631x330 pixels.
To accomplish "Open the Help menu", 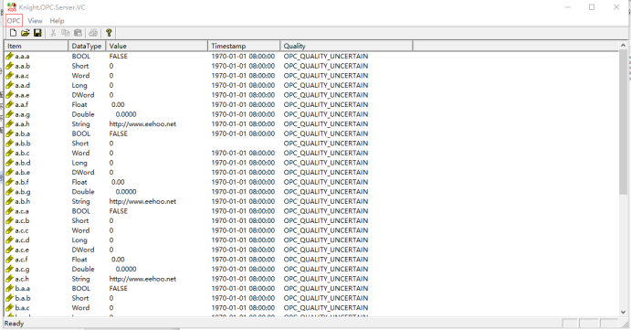I will pyautogui.click(x=57, y=20).
